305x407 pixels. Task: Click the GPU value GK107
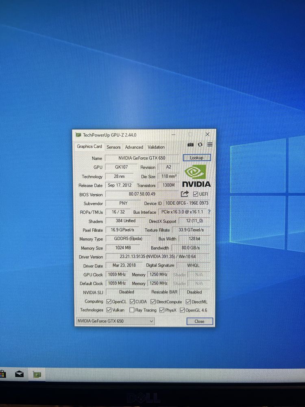coord(121,167)
